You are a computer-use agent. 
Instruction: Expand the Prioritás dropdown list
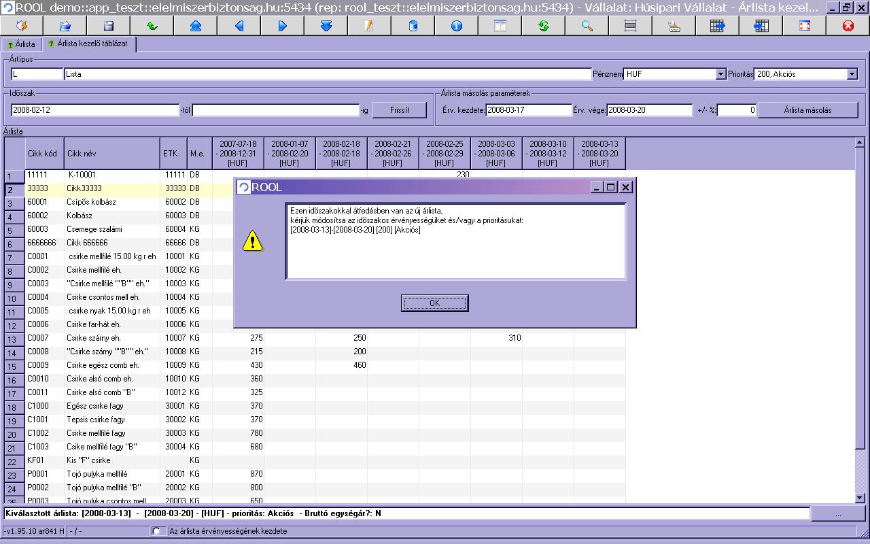click(x=852, y=74)
